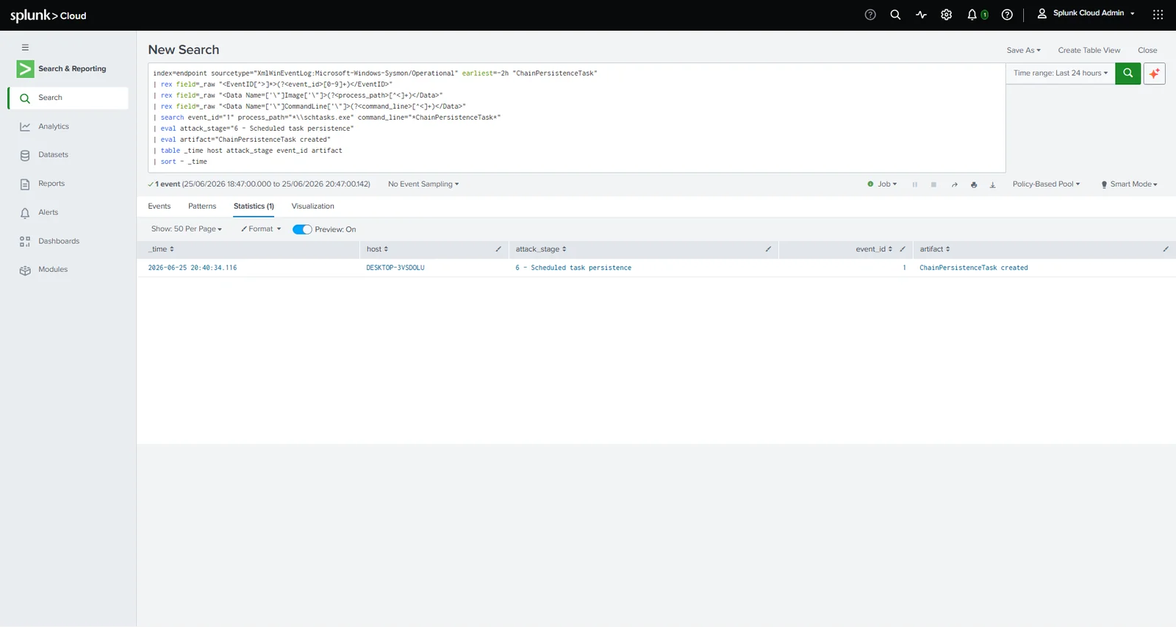
Task: Open the Time range Last 24 hours picker
Action: (1061, 74)
